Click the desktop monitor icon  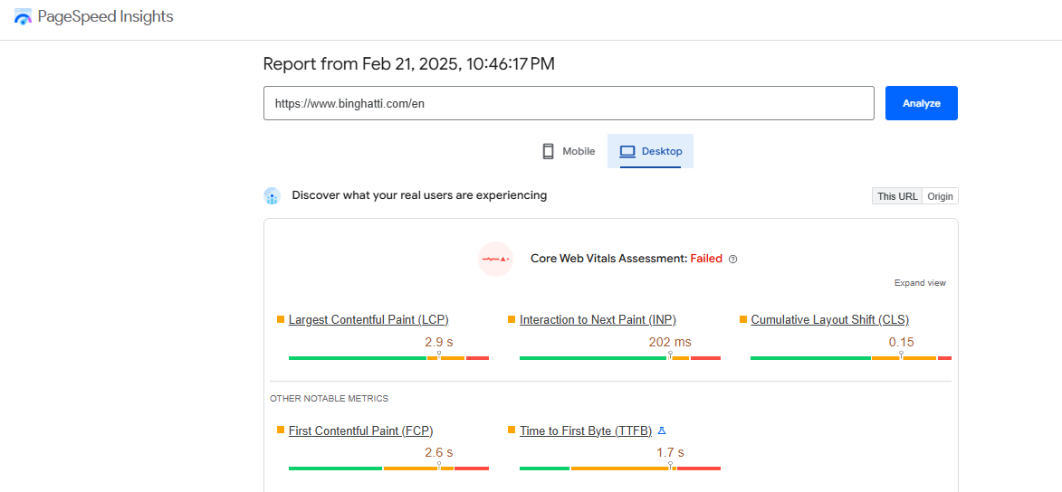(627, 152)
